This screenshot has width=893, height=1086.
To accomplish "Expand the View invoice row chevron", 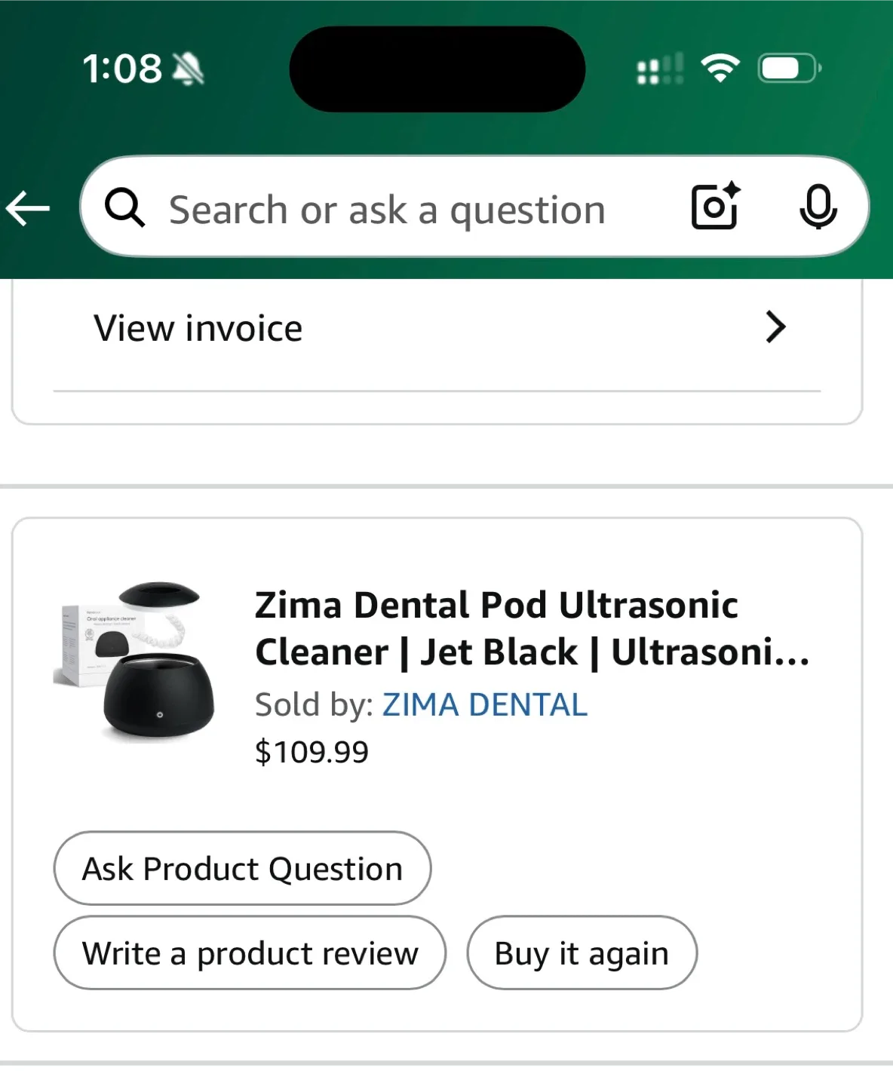I will (x=775, y=327).
